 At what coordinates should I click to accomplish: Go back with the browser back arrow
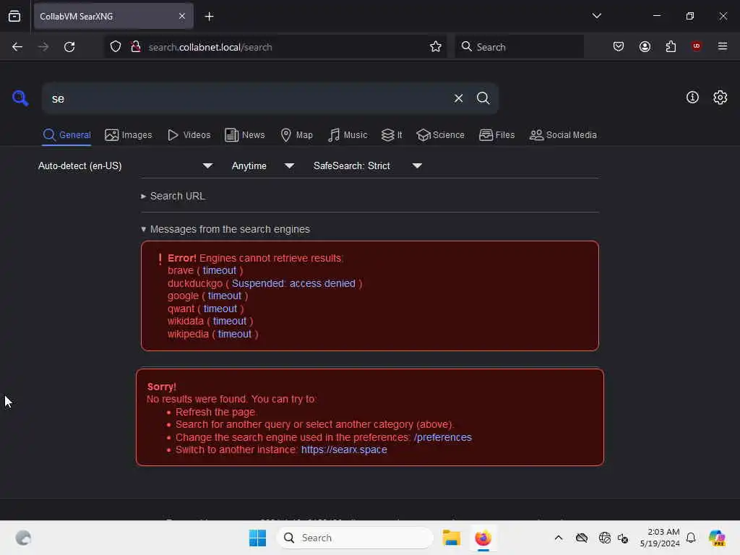point(17,47)
